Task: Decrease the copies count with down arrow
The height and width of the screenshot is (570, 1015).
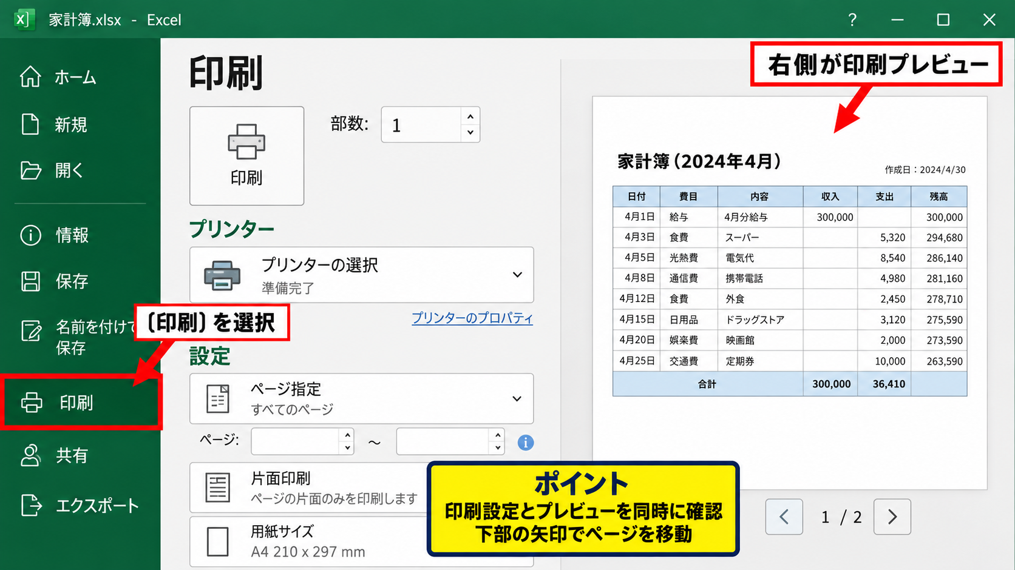Action: coord(470,133)
